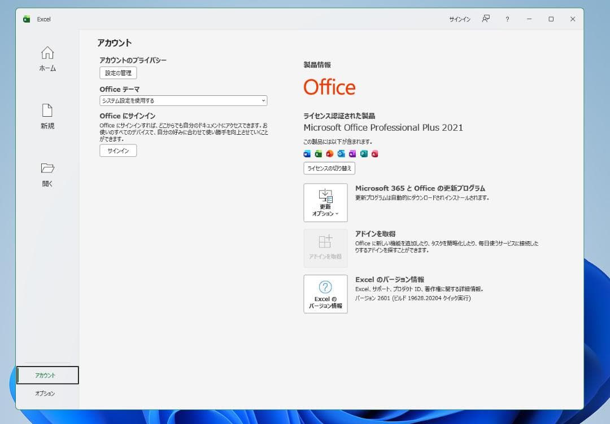Viewport: 610px width, 424px height.
Task: Click the アカウントのプライバシー label
Action: click(133, 60)
